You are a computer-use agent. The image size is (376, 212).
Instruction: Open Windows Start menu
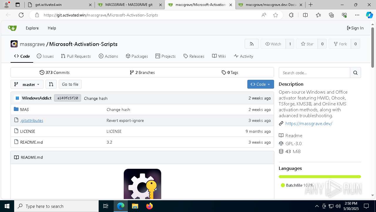(7, 206)
